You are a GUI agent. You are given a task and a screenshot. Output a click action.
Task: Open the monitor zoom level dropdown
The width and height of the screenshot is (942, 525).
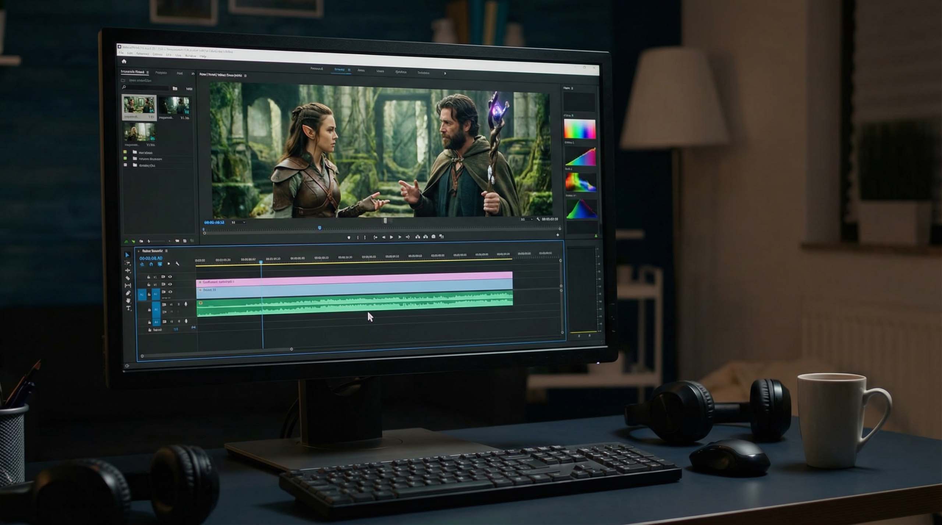[x=238, y=222]
